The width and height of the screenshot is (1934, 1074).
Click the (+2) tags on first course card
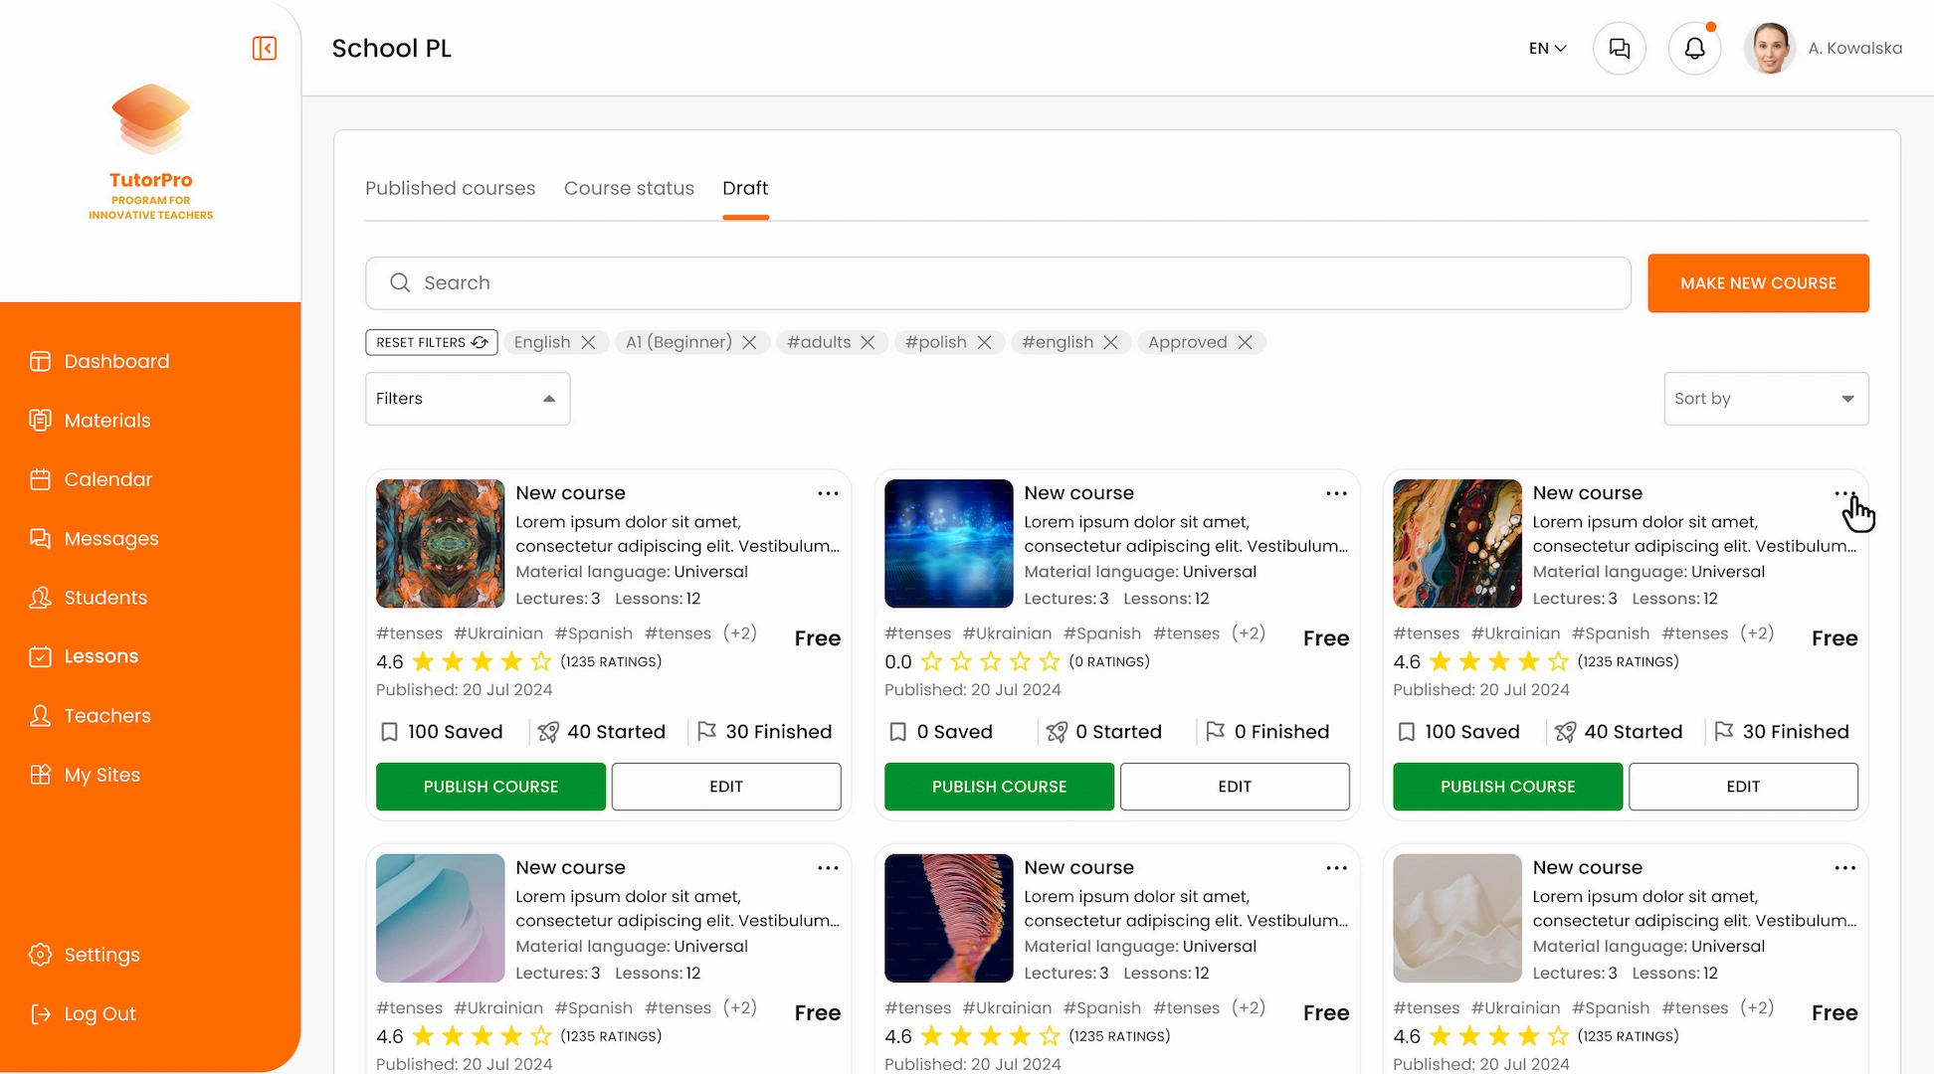(740, 632)
